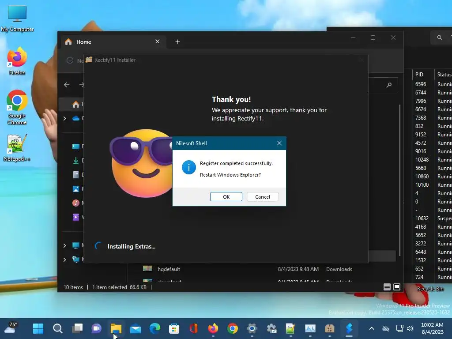Viewport: 452px width, 339px height.
Task: Open Desktop folder icon in Explorer sidebar
Action: (x=76, y=147)
